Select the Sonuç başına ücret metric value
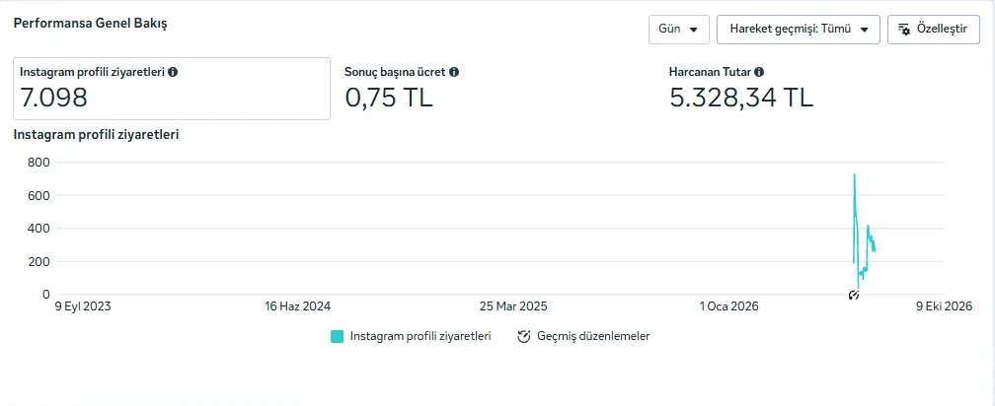This screenshot has height=406, width=995. (x=389, y=98)
